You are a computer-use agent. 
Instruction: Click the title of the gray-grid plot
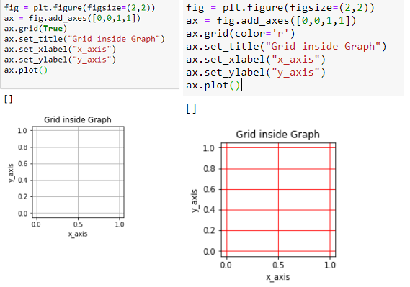point(78,119)
